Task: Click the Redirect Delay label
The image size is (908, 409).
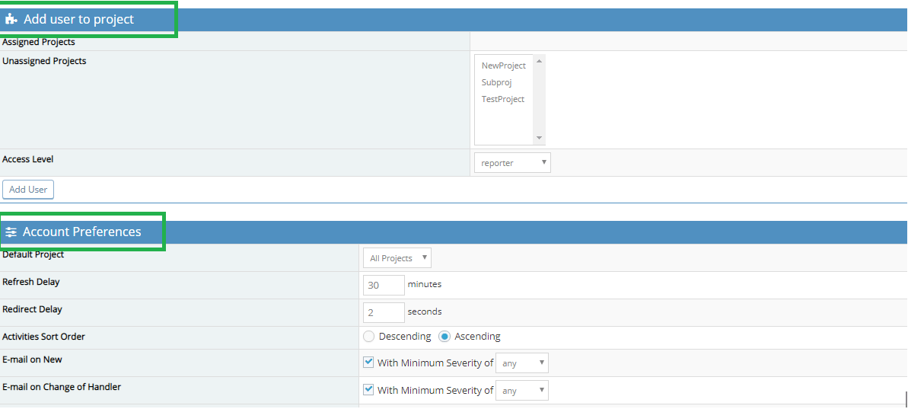Action: tap(33, 309)
